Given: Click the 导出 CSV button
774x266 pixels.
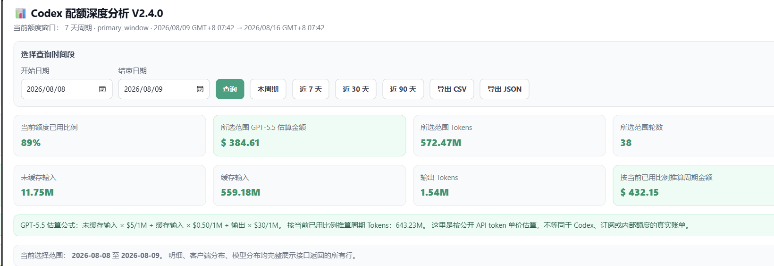Looking at the screenshot, I should pos(452,89).
